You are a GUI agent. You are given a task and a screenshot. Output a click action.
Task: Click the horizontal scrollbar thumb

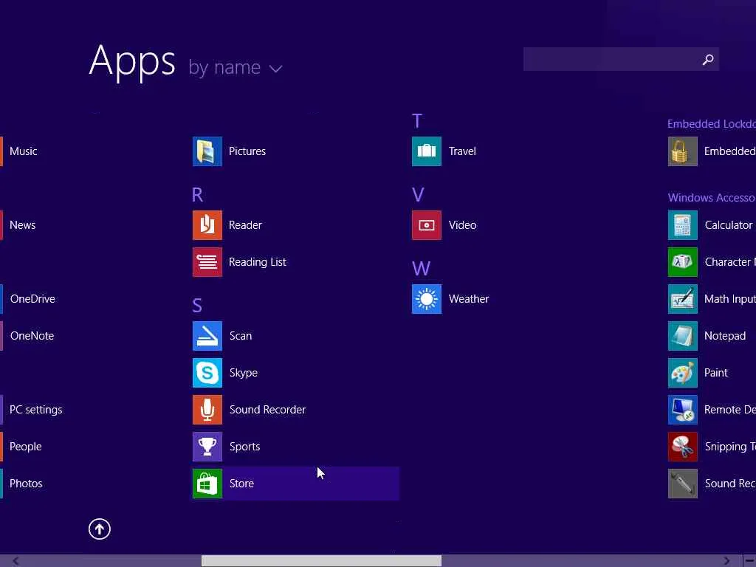pos(321,561)
